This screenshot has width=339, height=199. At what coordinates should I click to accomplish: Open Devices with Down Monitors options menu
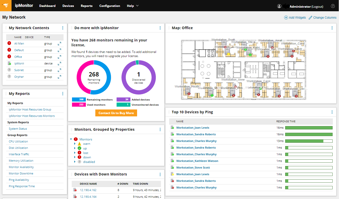pyautogui.click(x=160, y=174)
